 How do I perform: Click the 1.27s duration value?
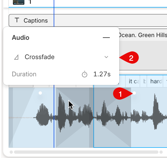[102, 74]
